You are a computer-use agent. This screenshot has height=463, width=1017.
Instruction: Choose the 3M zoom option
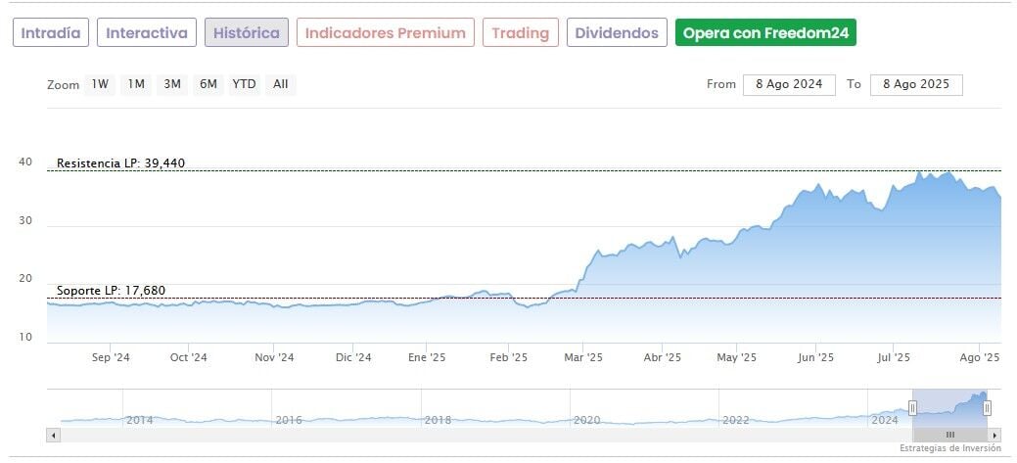click(x=172, y=84)
